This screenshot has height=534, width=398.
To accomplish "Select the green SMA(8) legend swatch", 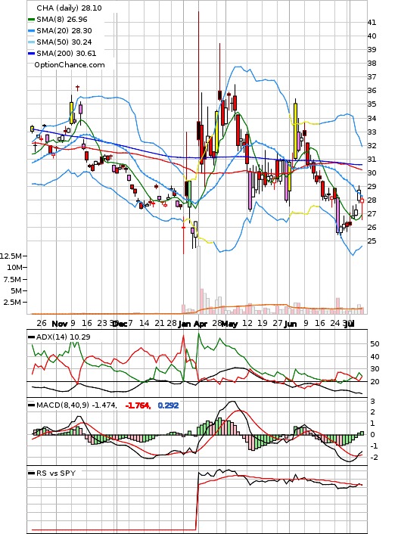I will pos(31,20).
